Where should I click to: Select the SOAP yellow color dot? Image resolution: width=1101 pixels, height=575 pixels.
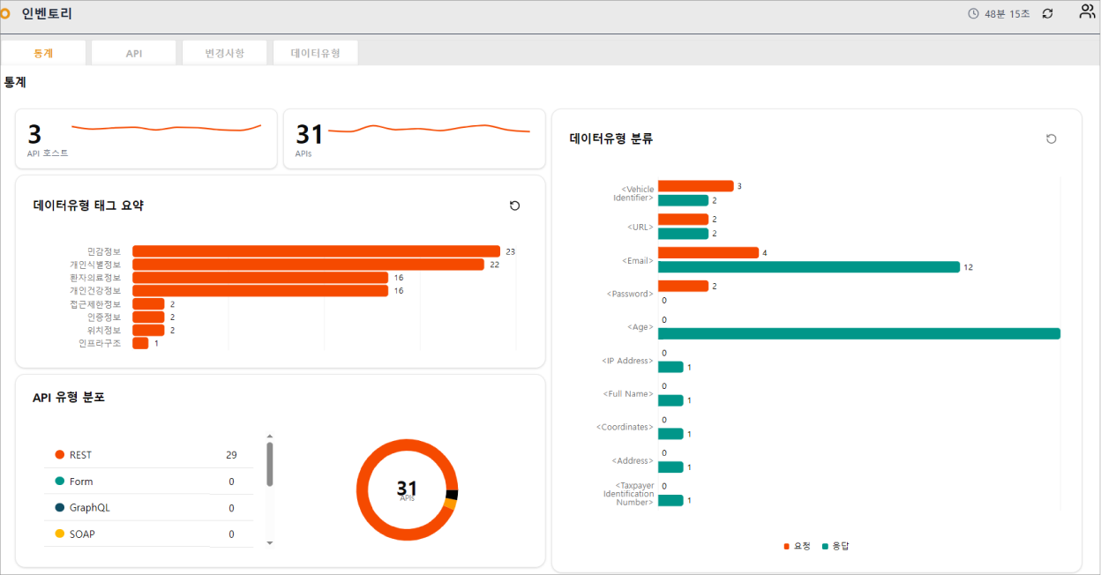(60, 534)
